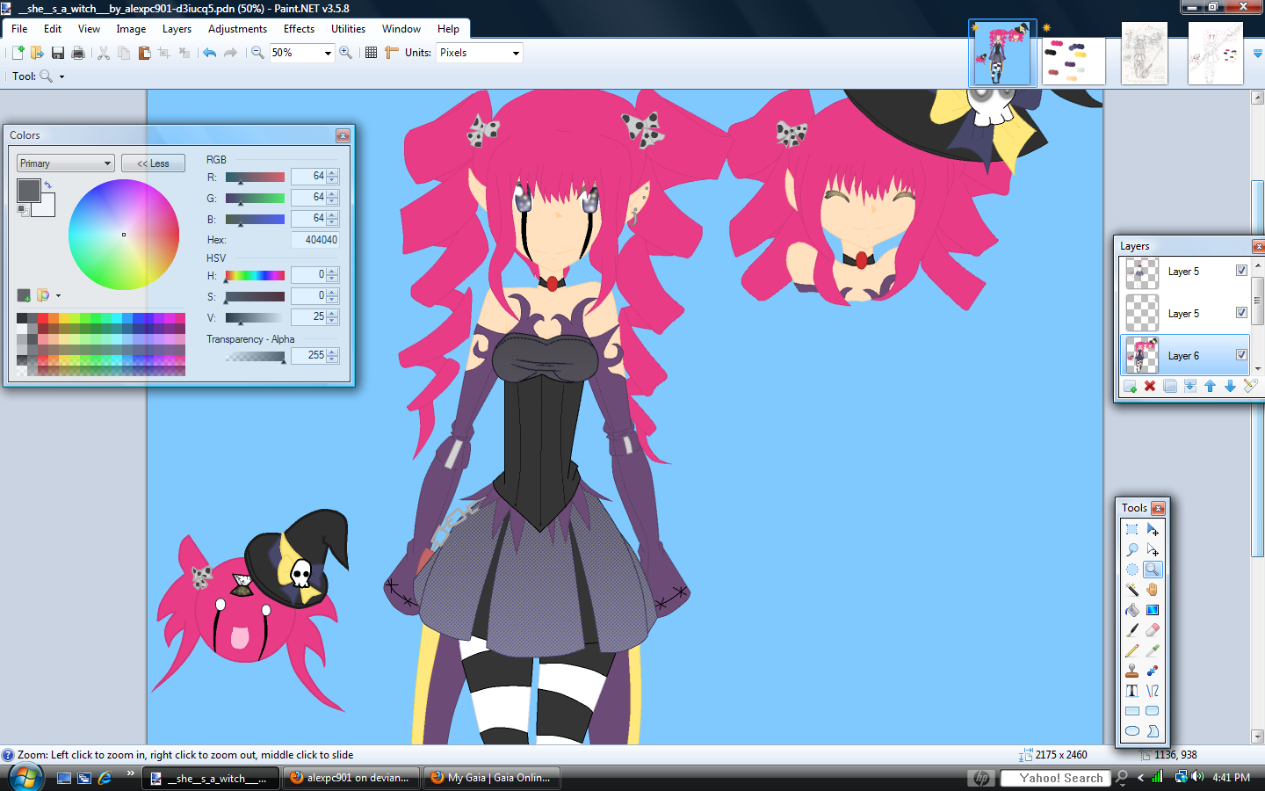Close the Colors panel
The width and height of the screenshot is (1265, 791).
(x=343, y=135)
